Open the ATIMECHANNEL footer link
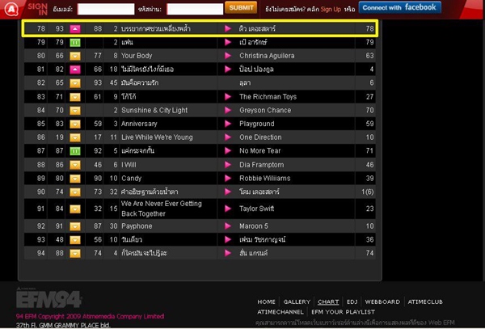Viewport: 485px width, 329px height. tap(280, 312)
